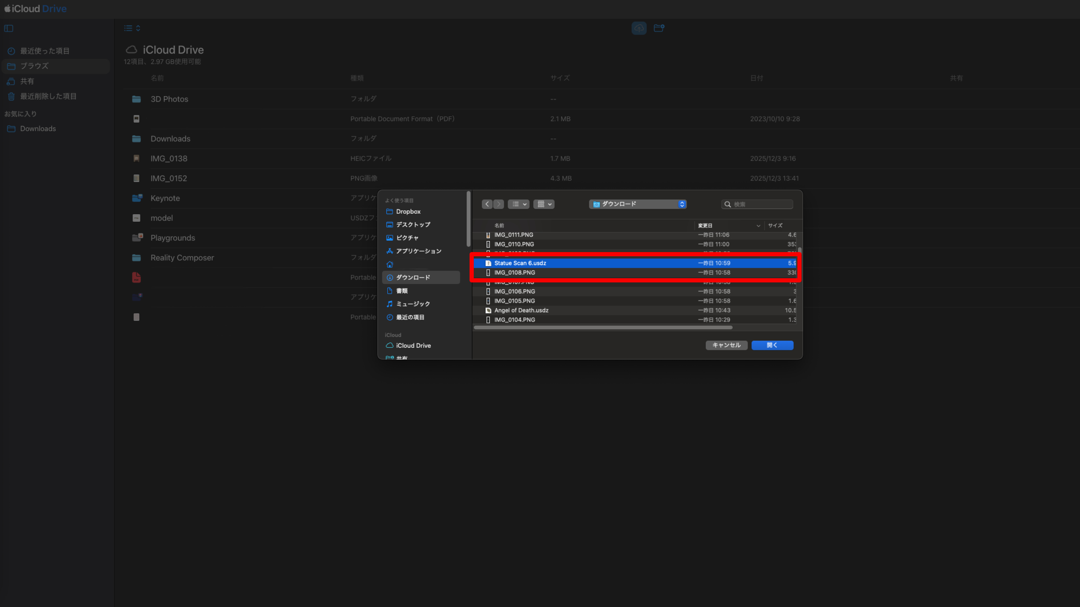Open the アプリケーション folder in the dialog sidebar

[x=418, y=251]
